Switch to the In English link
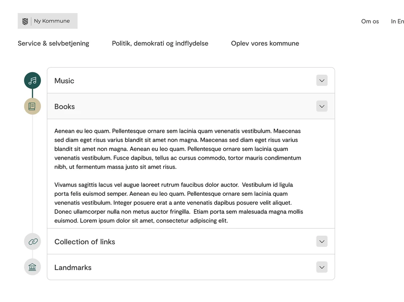 pyautogui.click(x=397, y=21)
